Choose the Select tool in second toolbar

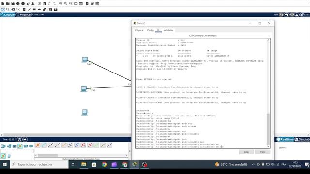[x=3, y=9]
